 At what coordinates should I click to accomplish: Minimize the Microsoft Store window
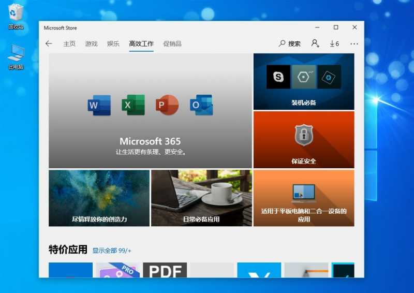[317, 27]
